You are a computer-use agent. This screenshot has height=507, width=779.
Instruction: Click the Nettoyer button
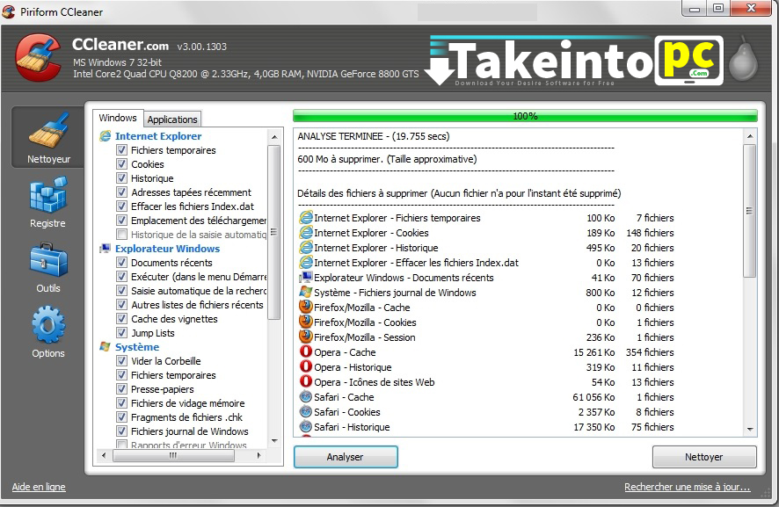pyautogui.click(x=704, y=457)
